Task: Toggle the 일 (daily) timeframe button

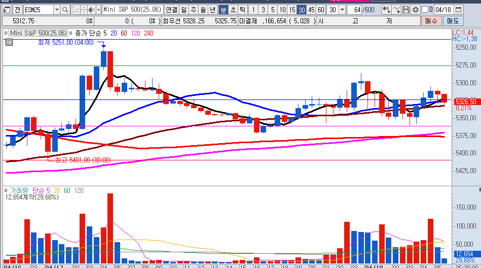Action: (x=183, y=10)
